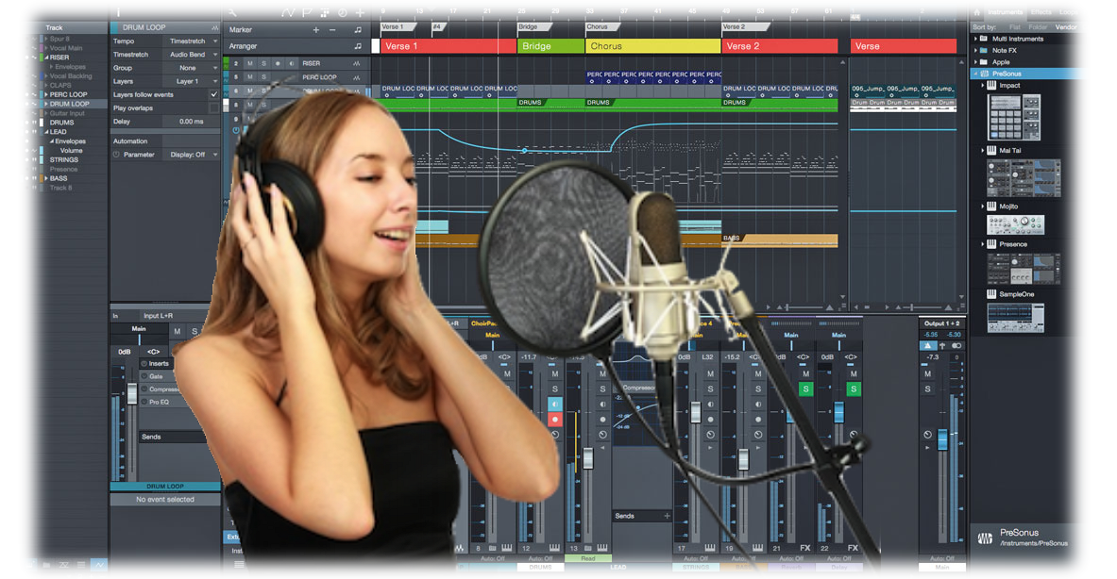Open the Tempo Timestretch dropdown
This screenshot has height=579, width=1117.
192,41
